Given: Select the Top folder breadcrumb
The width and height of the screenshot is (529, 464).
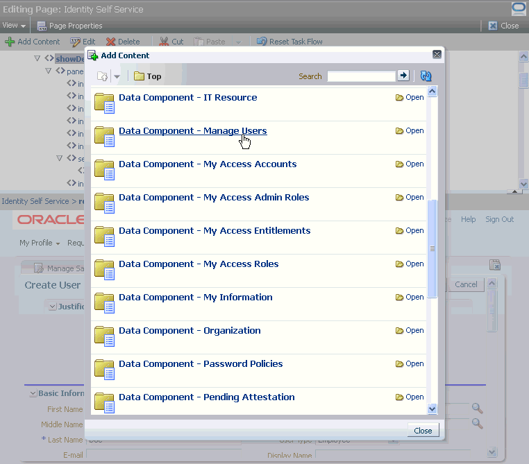Looking at the screenshot, I should coord(148,76).
